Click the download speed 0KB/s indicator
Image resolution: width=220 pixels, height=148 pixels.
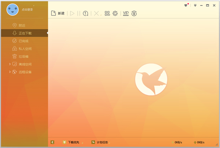(x=177, y=142)
